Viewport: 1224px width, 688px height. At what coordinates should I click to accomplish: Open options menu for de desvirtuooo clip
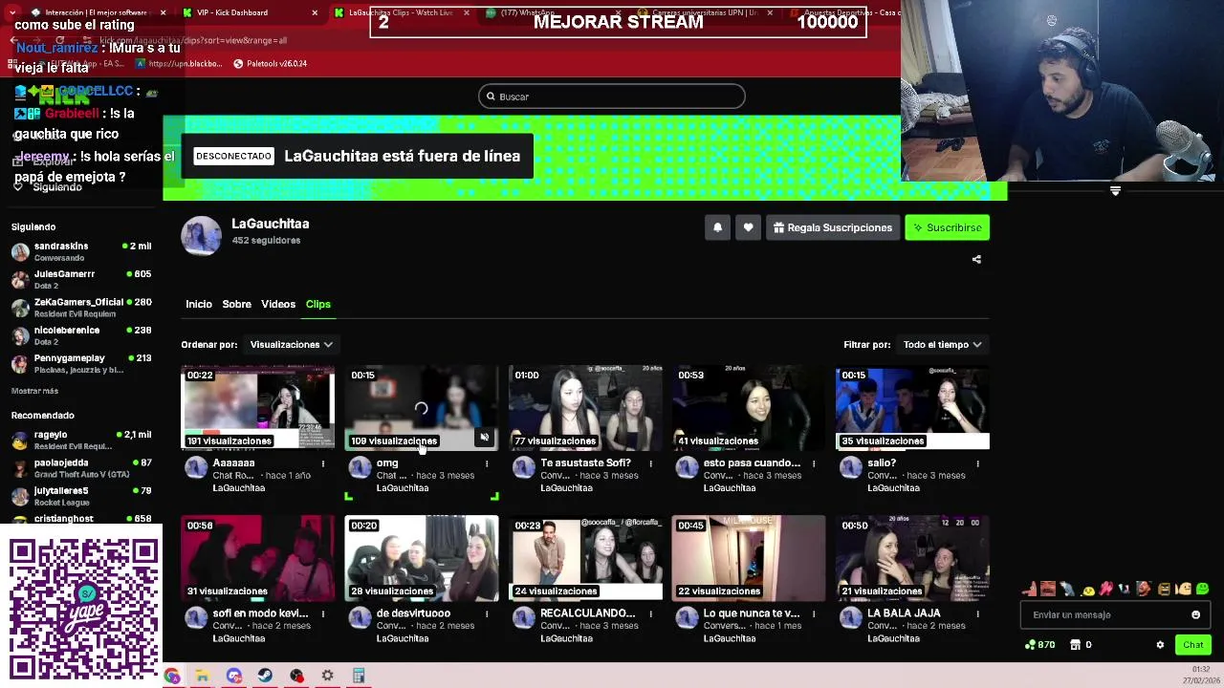click(487, 613)
